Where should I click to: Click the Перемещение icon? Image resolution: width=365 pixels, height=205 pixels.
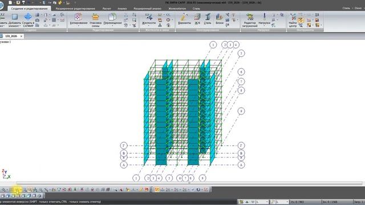(x=112, y=17)
